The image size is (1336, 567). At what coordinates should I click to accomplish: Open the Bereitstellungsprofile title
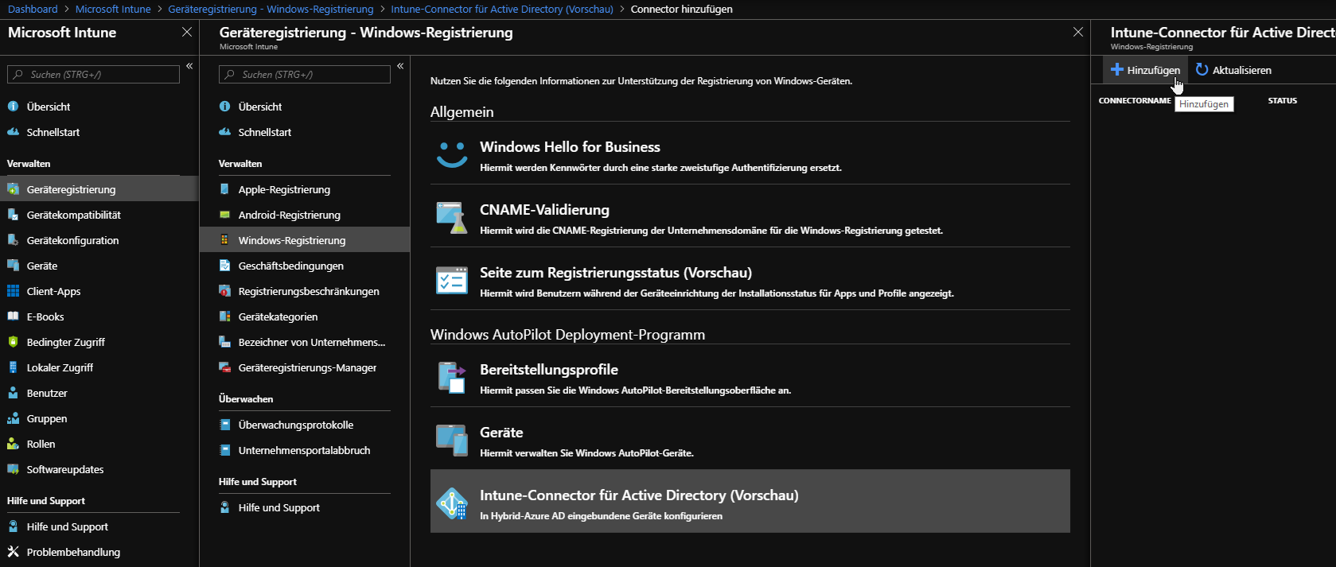pos(549,370)
